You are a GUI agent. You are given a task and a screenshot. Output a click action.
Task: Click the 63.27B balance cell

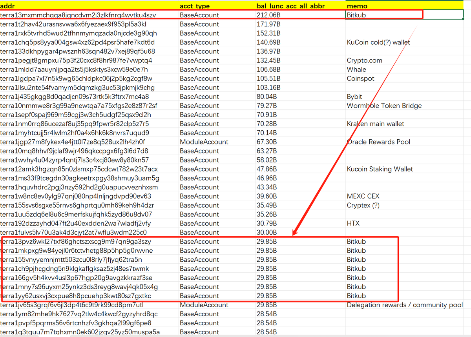(x=300, y=151)
